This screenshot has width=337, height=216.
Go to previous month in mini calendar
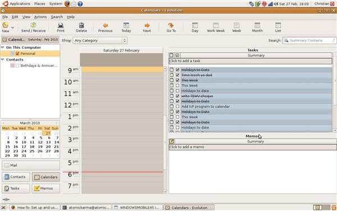[x=3, y=123]
